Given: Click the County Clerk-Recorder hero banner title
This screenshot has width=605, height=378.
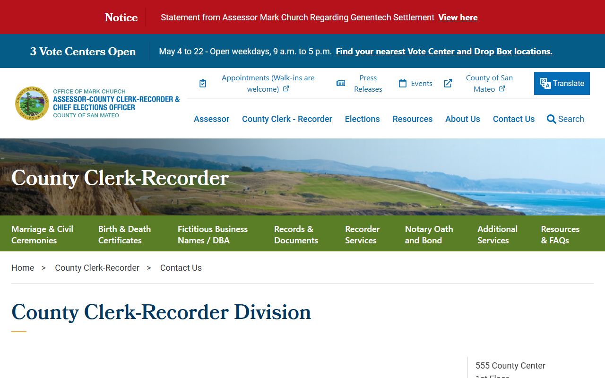Looking at the screenshot, I should (x=120, y=178).
